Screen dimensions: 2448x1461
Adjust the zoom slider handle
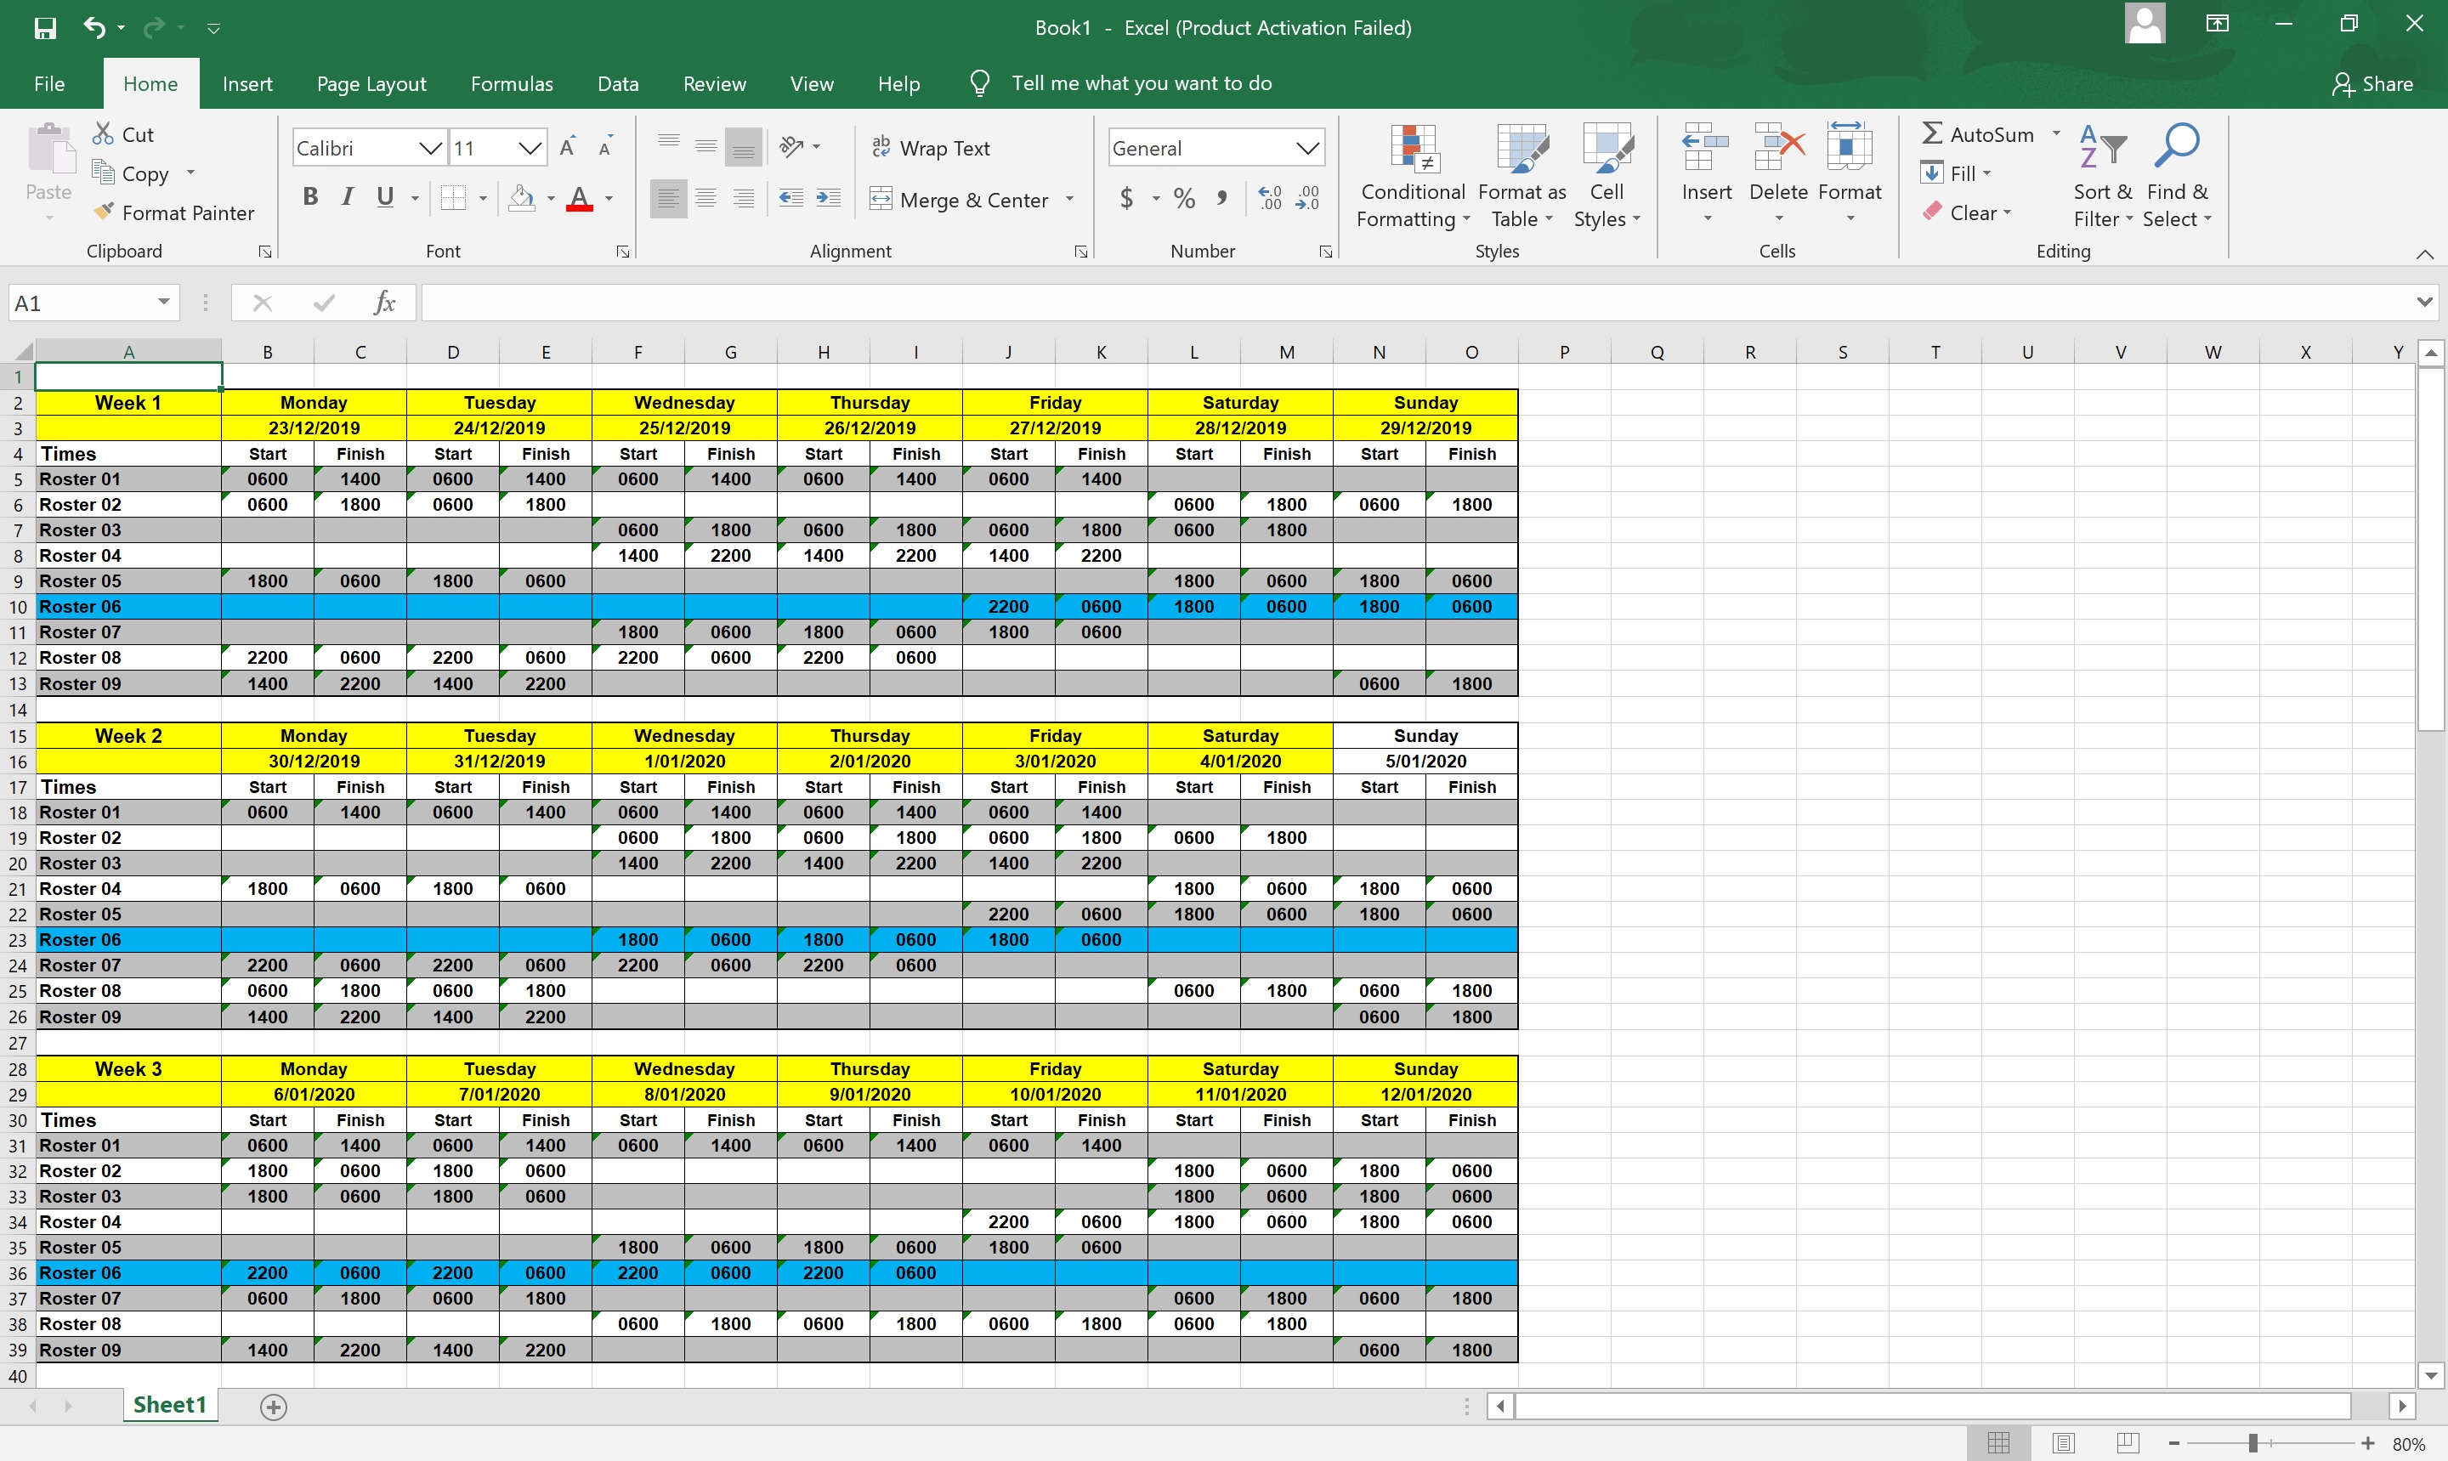point(2252,1443)
